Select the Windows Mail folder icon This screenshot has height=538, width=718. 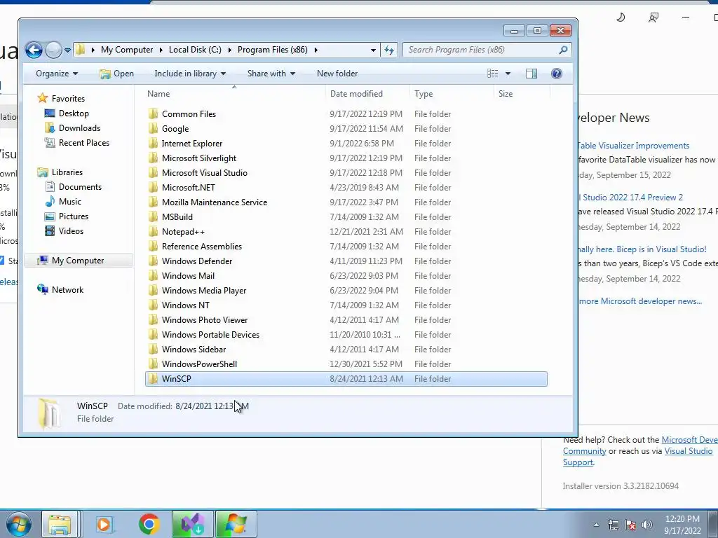[154, 275]
